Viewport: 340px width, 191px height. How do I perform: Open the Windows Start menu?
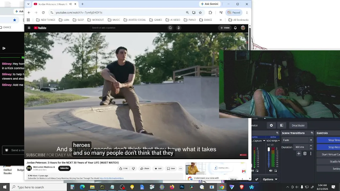(5, 187)
